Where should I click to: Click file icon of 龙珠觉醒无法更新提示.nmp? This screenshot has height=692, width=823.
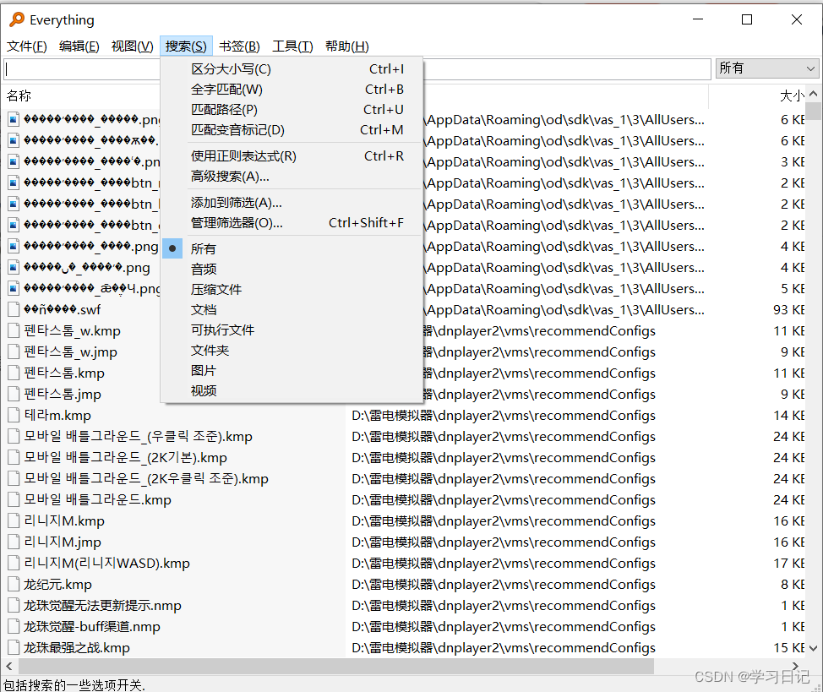click(14, 605)
